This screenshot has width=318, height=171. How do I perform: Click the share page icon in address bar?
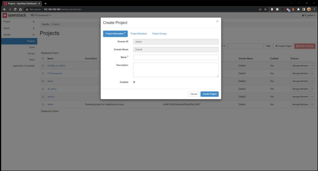pyautogui.click(x=260, y=9)
